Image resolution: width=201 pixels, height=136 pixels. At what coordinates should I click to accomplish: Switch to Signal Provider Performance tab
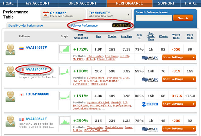pos(26,25)
